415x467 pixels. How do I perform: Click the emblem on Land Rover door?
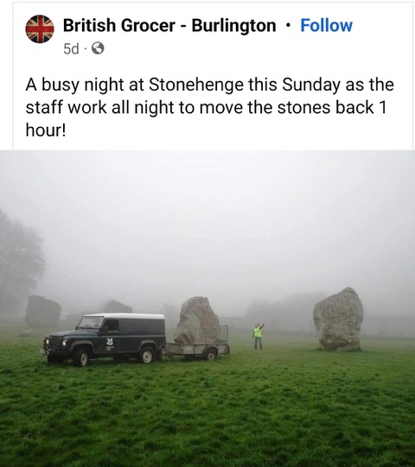pyautogui.click(x=109, y=344)
